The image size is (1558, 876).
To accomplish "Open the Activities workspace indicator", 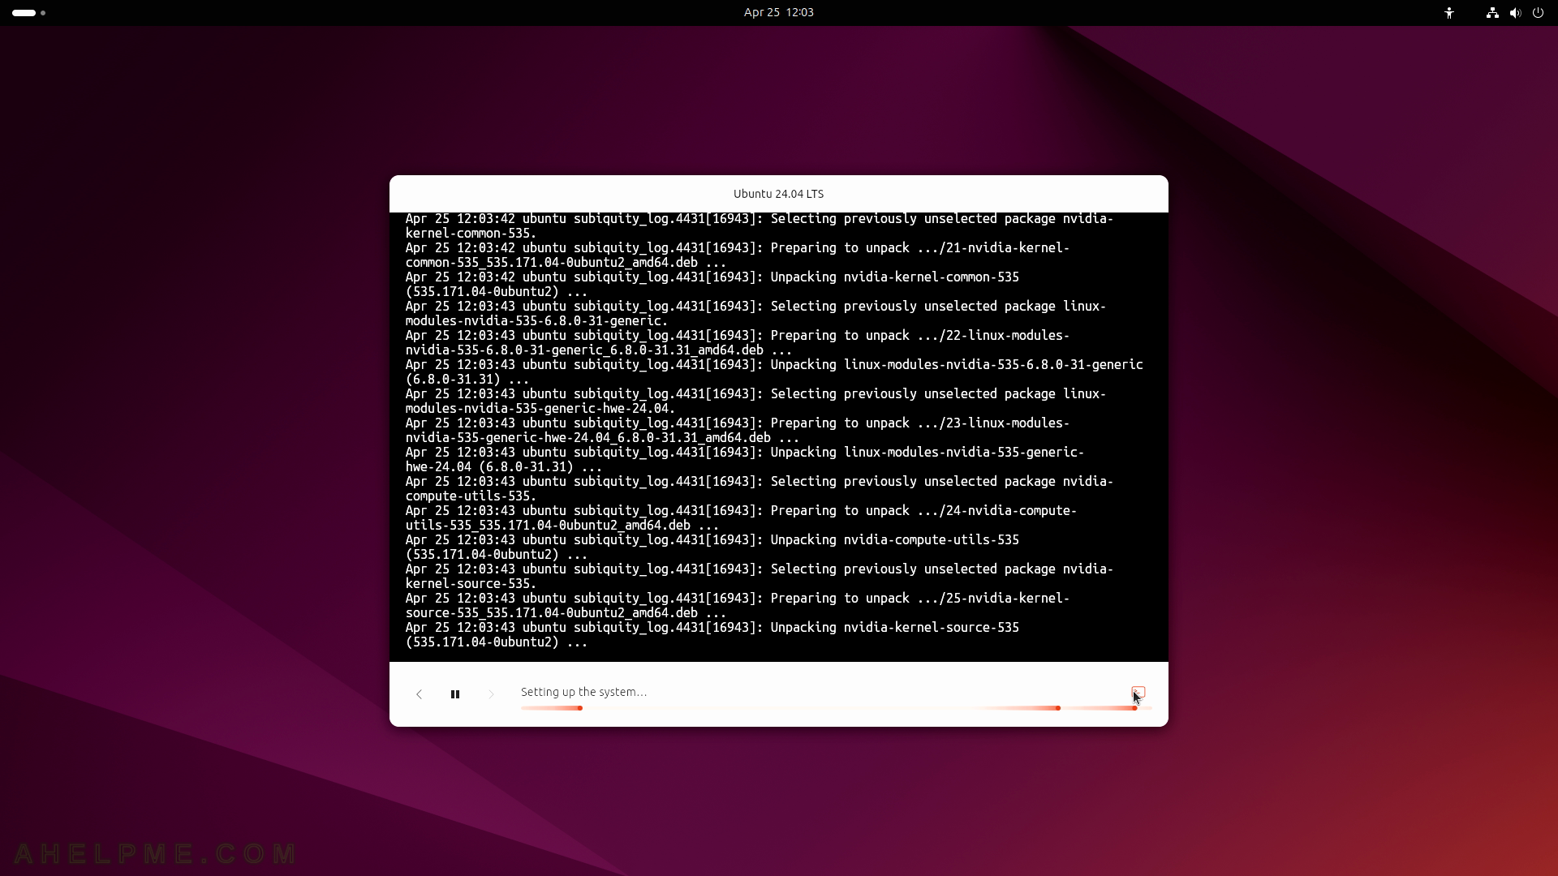I will pyautogui.click(x=28, y=13).
